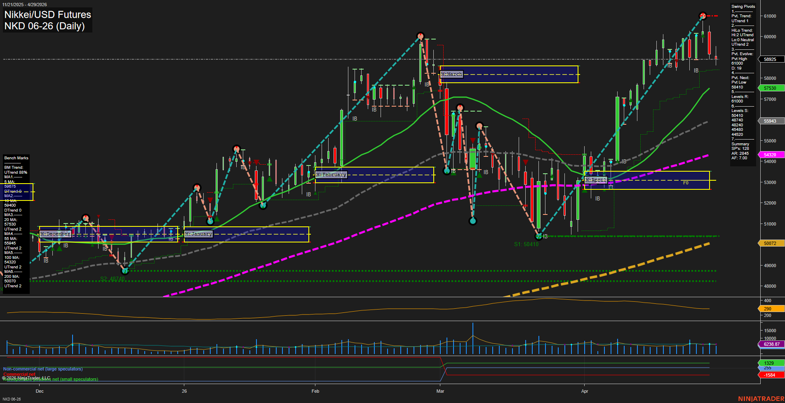Viewport: 785px width, 403px height.
Task: Click the M:February monthly range box
Action: coord(331,175)
